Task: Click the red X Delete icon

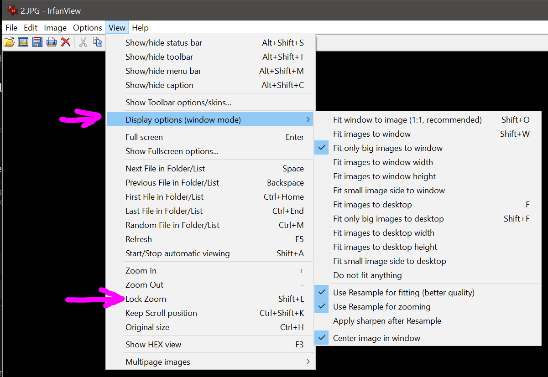Action: tap(66, 42)
